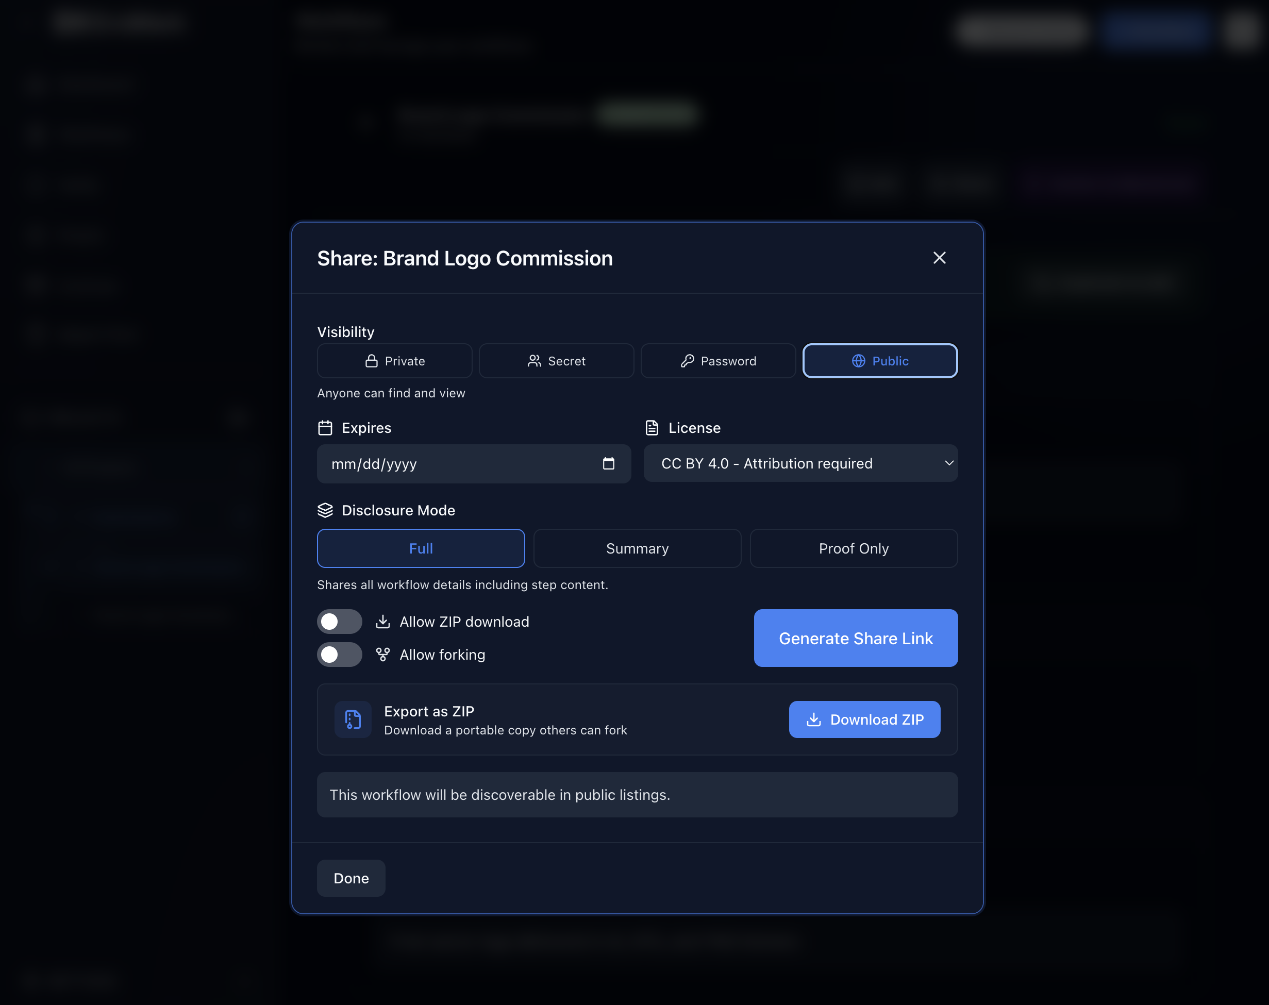Click the layers icon next to Disclosure Mode
The image size is (1269, 1005).
tap(326, 510)
